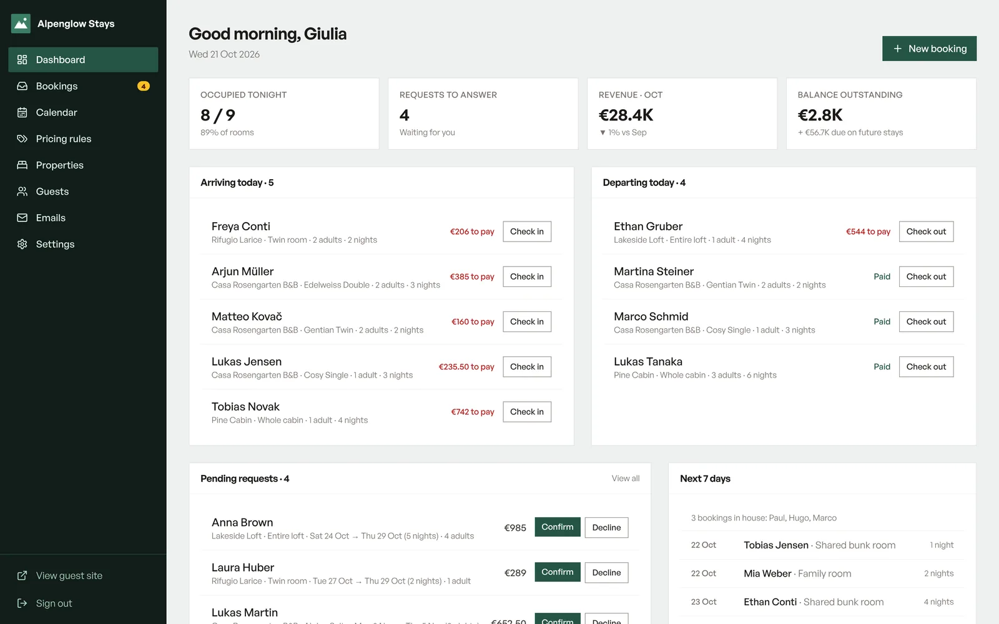Open the Requests to answer card
This screenshot has width=999, height=624.
coord(483,114)
